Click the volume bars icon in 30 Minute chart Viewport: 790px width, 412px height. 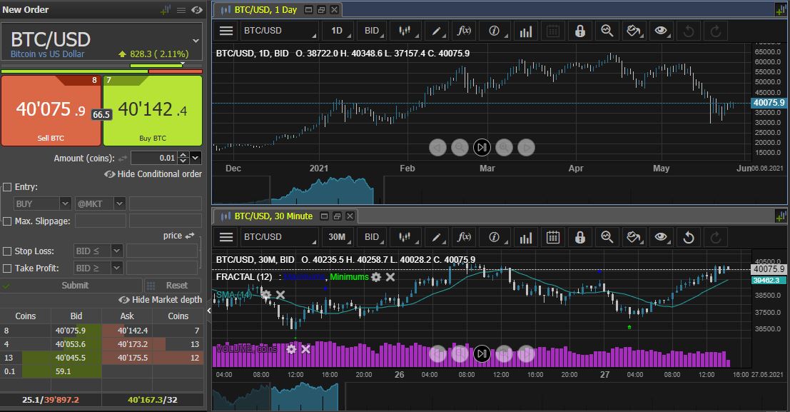(525, 238)
